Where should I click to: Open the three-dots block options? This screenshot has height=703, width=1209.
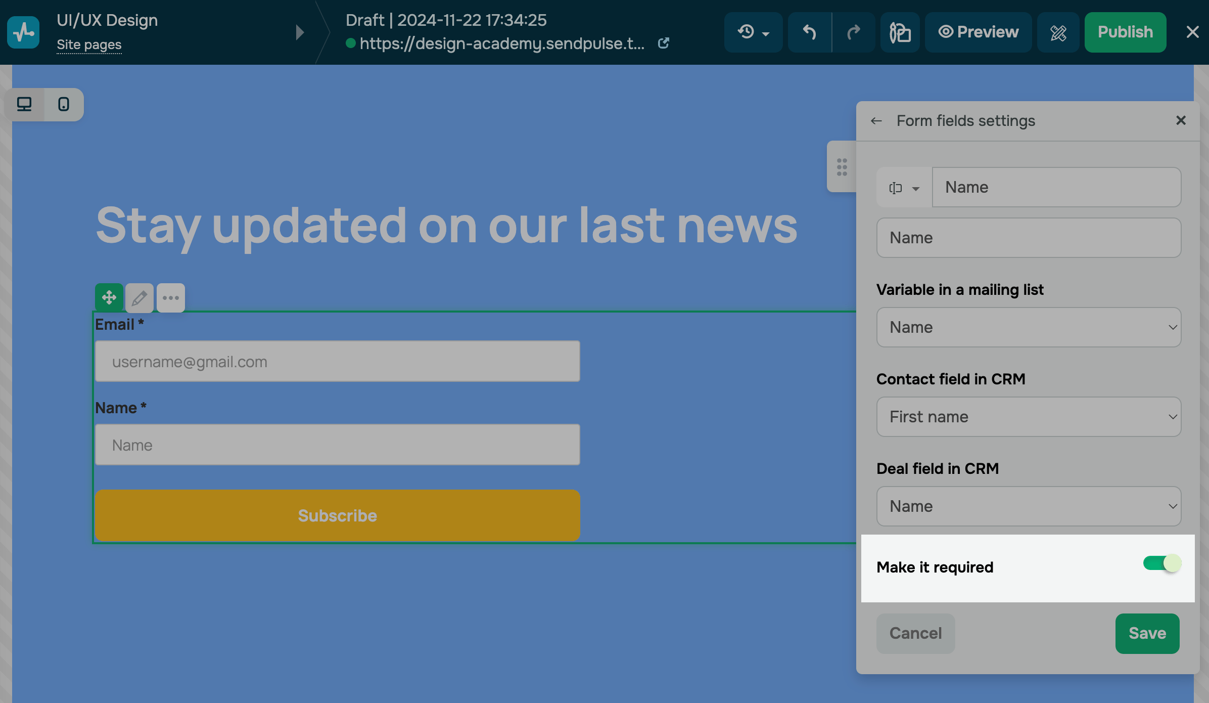point(171,297)
